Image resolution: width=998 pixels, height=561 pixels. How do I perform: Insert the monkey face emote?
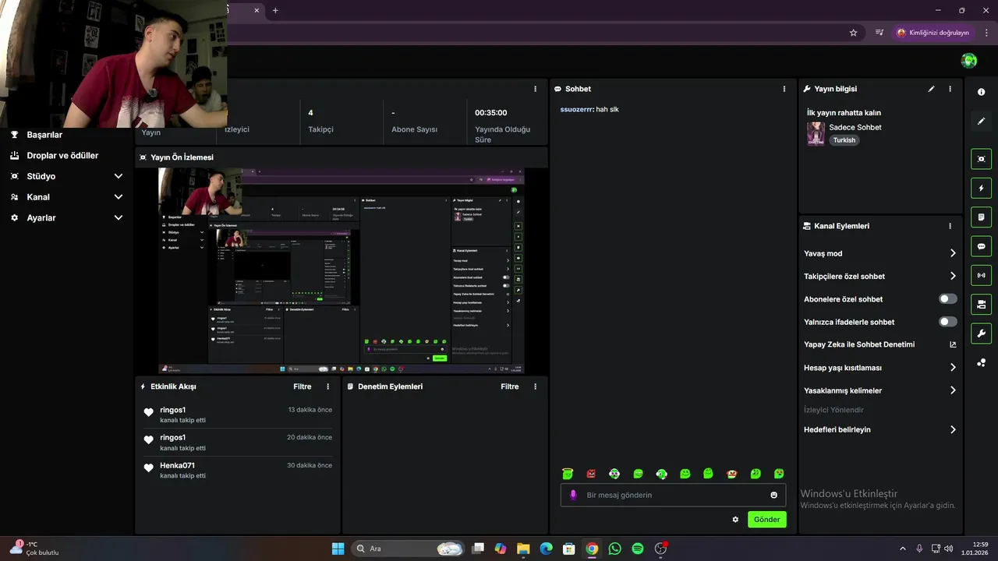[731, 474]
